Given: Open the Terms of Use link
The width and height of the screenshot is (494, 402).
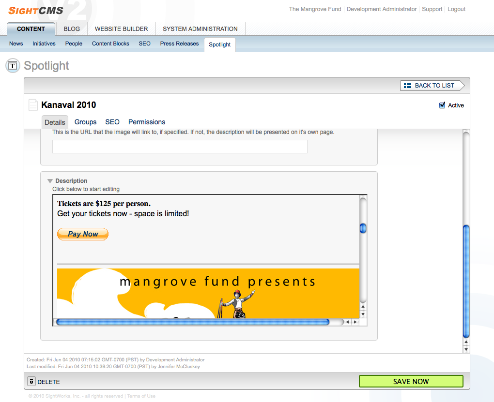Looking at the screenshot, I should pyautogui.click(x=141, y=396).
